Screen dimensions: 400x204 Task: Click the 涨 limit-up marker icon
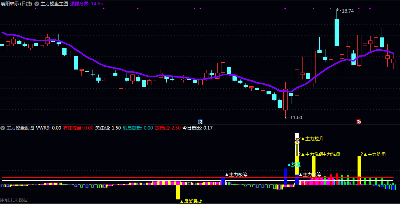tap(359, 121)
